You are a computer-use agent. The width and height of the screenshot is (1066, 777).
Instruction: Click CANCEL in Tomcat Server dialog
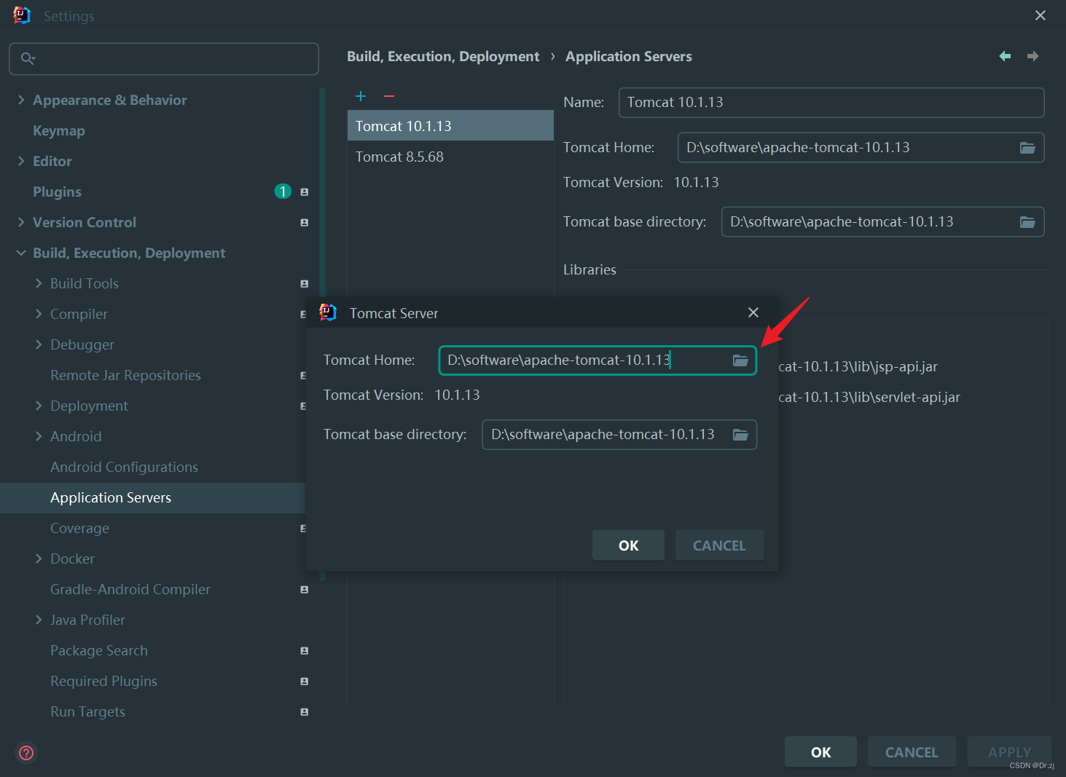[719, 545]
